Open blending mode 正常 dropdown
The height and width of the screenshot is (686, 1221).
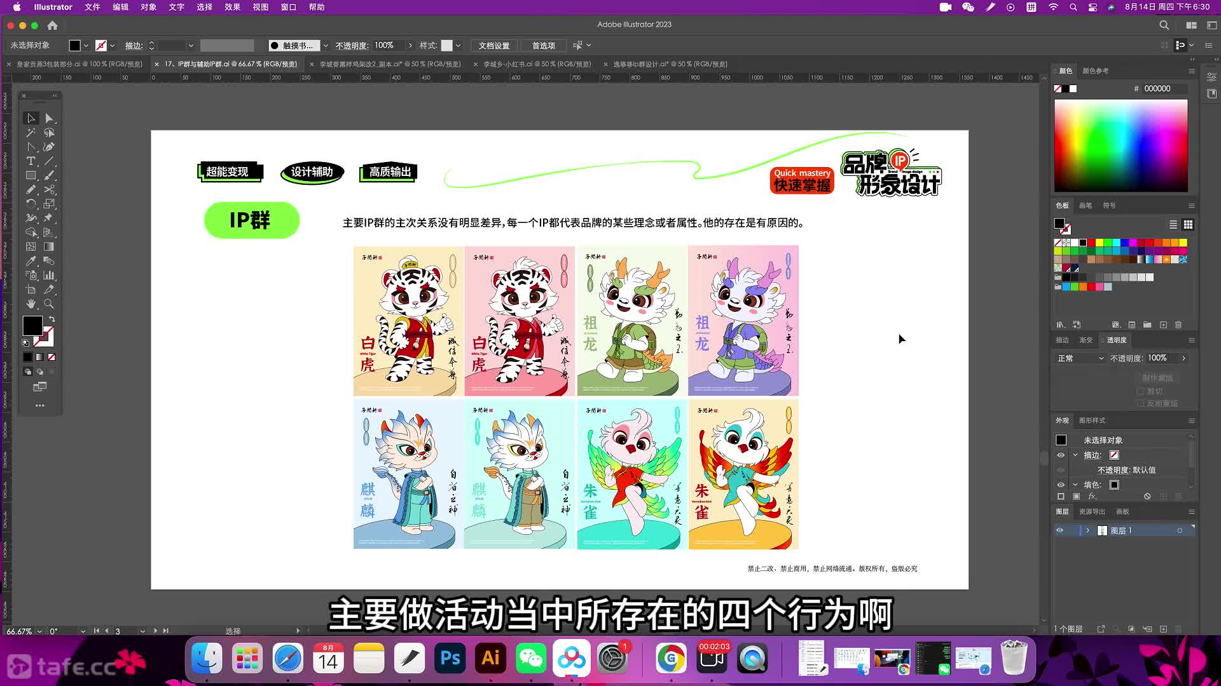1081,358
